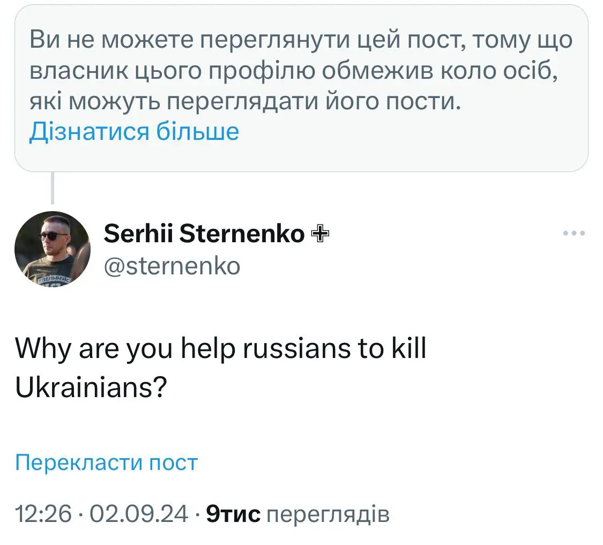Open the three-dot more options menu
The image size is (603, 545).
(574, 234)
